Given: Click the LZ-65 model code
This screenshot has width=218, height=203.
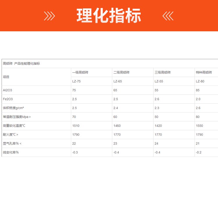Looking at the screenshot, I should (118, 81).
